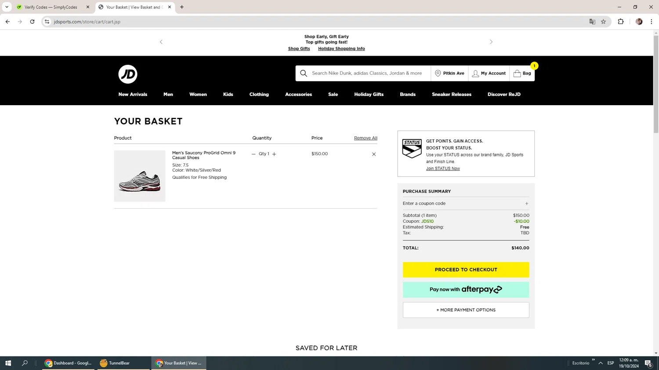The width and height of the screenshot is (659, 370).
Task: Open the notification center icon
Action: click(648, 363)
